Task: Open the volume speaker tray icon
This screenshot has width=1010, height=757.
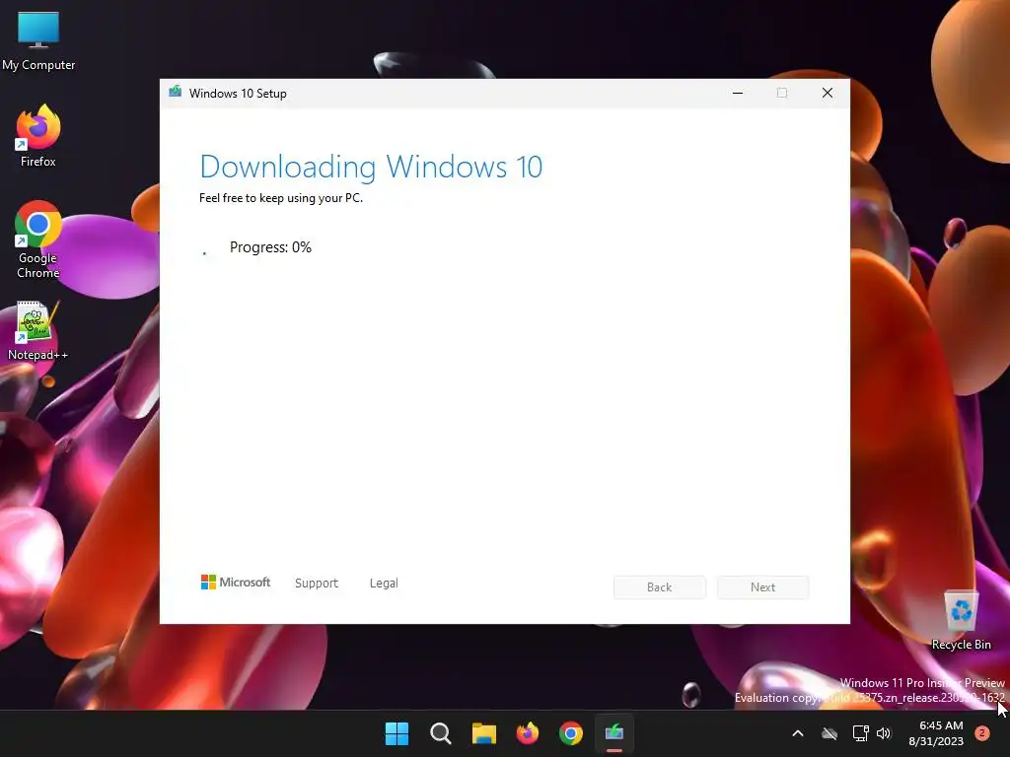Action: 884,733
